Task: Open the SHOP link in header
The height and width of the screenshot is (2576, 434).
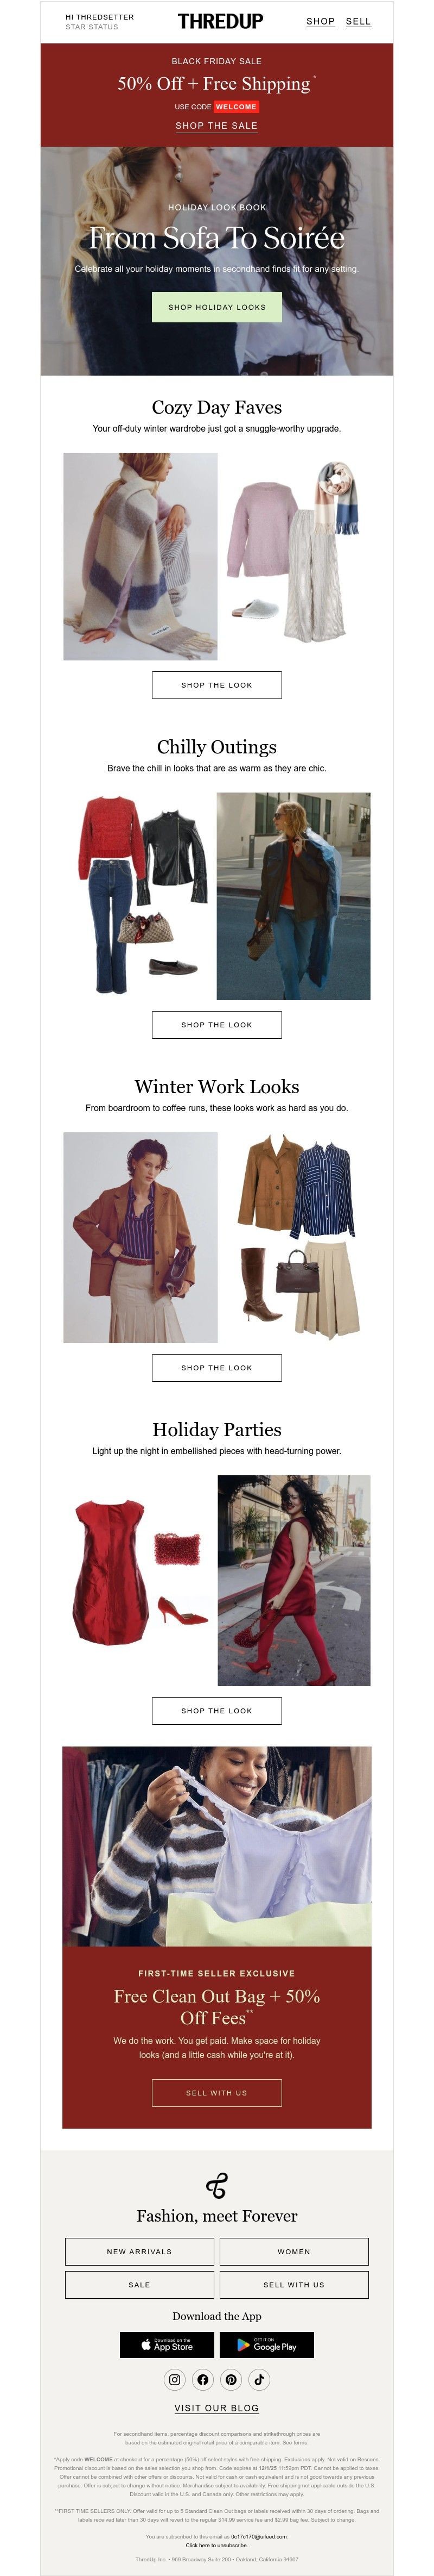Action: (x=320, y=21)
